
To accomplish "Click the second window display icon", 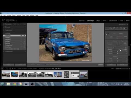I will click(6, 69).
